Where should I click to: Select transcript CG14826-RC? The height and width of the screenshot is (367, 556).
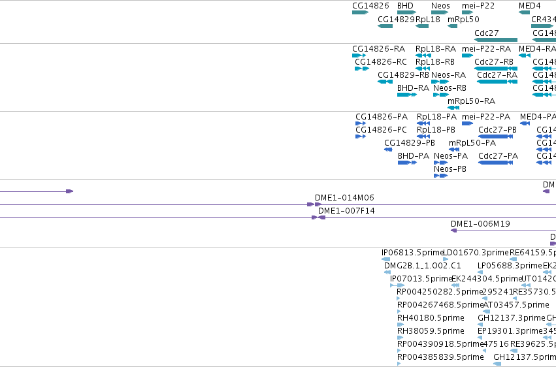tap(381, 61)
